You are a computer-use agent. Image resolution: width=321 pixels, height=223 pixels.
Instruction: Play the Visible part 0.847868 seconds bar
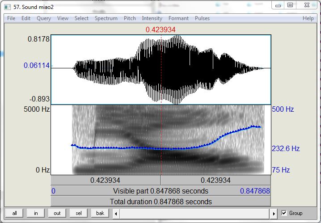pyautogui.click(x=160, y=191)
